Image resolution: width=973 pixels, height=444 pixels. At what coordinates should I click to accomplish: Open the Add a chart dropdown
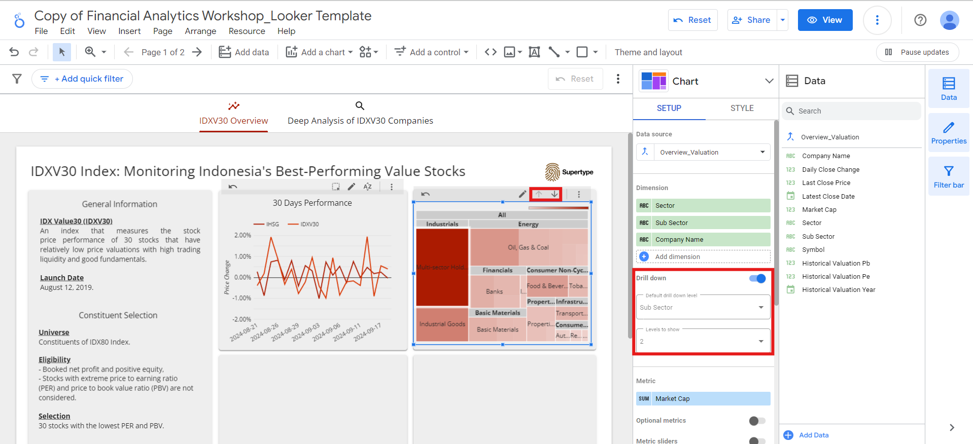[x=319, y=52]
